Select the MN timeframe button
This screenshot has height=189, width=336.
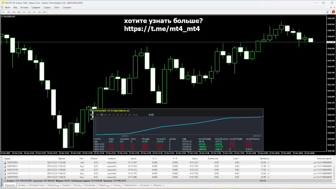[44, 12]
